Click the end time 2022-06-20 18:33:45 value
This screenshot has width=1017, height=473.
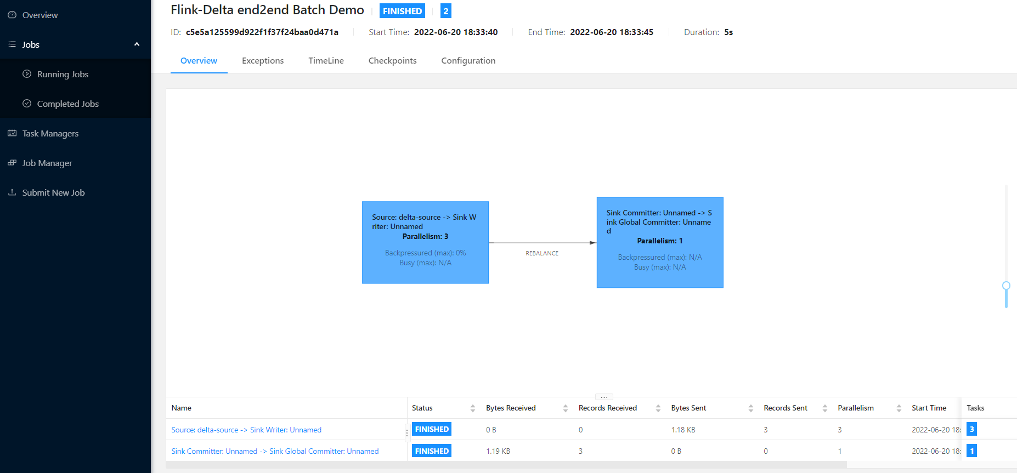click(x=612, y=32)
